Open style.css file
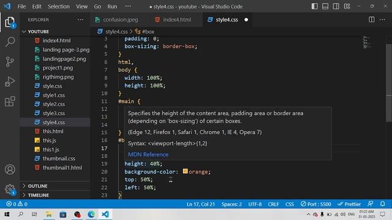The height and width of the screenshot is (220, 392). pos(52,86)
